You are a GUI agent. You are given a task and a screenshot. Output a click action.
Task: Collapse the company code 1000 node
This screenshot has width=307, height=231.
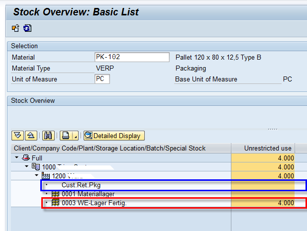click(26, 167)
